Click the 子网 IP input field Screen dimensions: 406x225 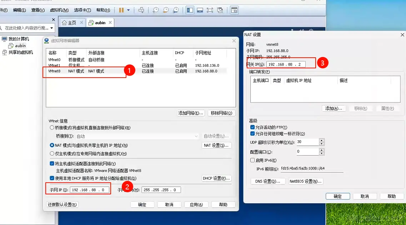click(x=89, y=190)
